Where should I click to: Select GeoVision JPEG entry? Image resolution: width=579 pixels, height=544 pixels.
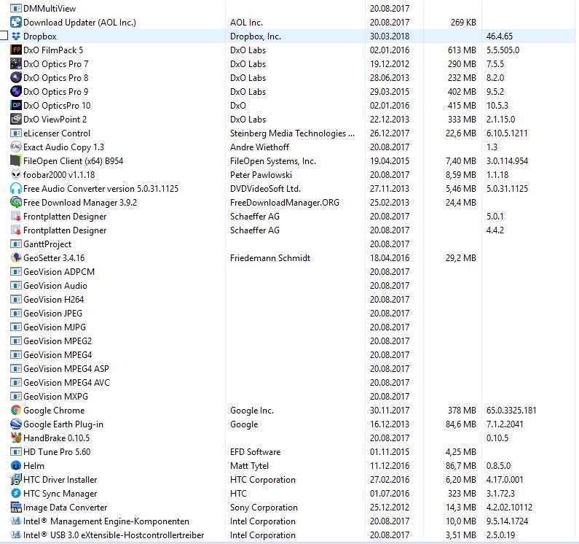[x=53, y=314]
